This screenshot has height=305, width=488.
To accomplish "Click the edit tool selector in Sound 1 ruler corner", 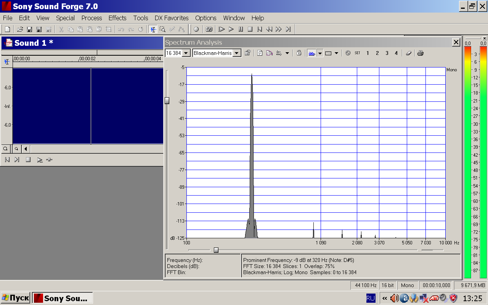I will (7, 61).
